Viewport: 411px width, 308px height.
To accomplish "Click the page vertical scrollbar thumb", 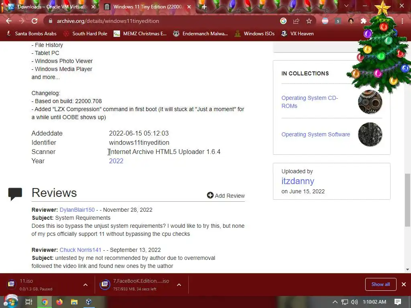I will tap(407, 200).
